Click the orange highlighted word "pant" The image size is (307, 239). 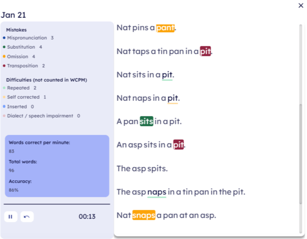pyautogui.click(x=165, y=28)
